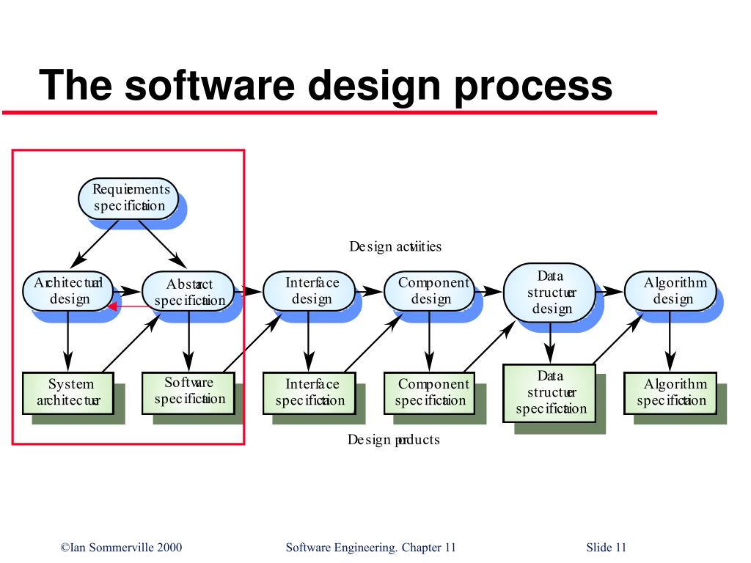751x563 pixels.
Task: Select the 'Interface specification' product box
Action: coord(309,393)
